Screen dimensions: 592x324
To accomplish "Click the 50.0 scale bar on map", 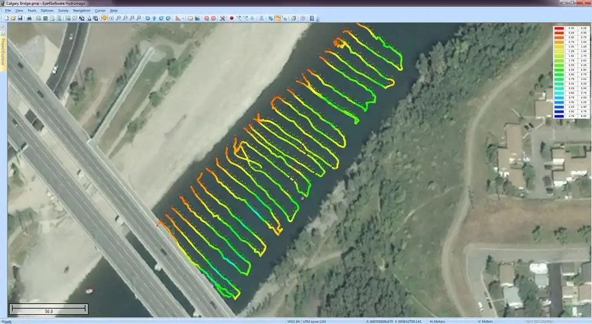I will click(x=49, y=310).
